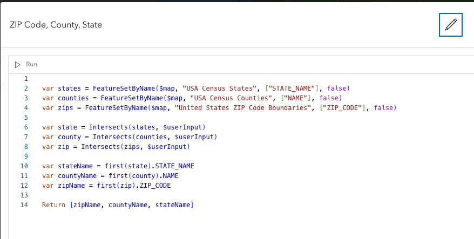Screen dimensions: 474x239
Task: Click .ZIP_CODE property on line 12
Action: (x=153, y=186)
